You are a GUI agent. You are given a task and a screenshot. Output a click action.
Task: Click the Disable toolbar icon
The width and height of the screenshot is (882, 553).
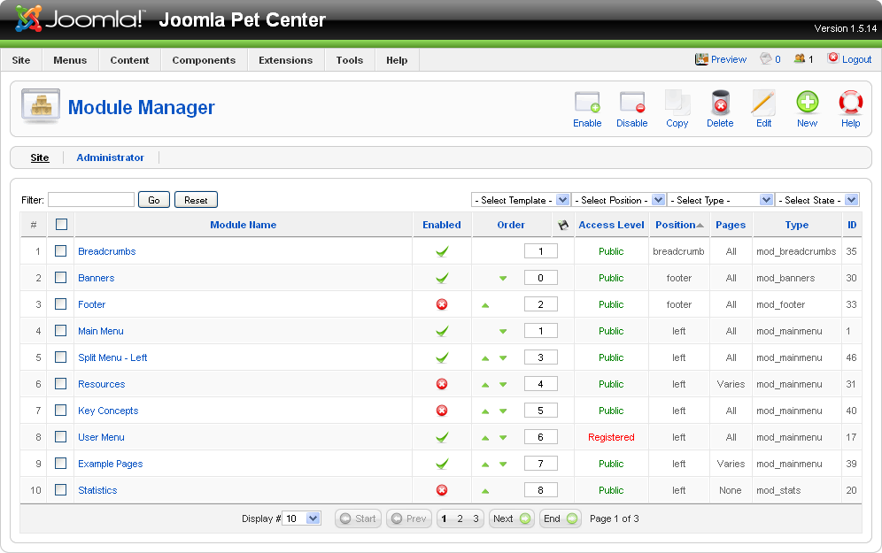(631, 103)
